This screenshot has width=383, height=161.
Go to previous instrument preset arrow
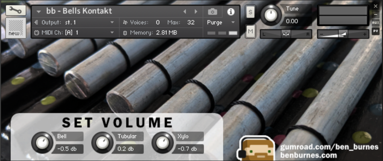pos(184,12)
